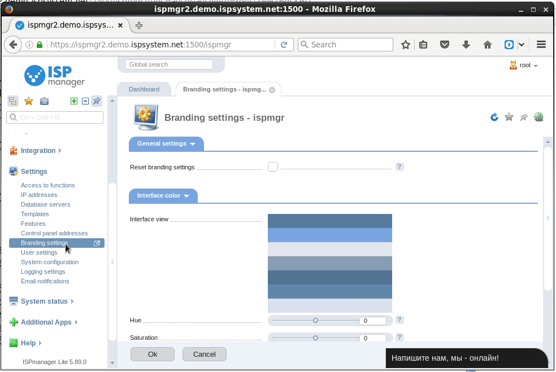Show the menu tree view icon
Image resolution: width=556 pixels, height=372 pixels.
click(13, 101)
